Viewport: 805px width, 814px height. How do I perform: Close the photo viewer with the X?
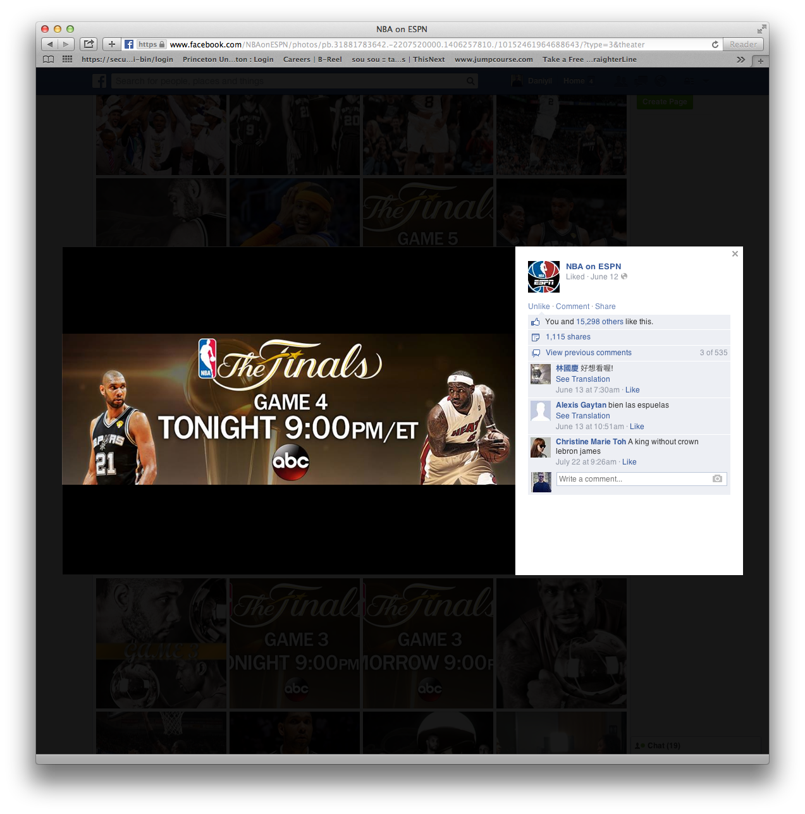click(735, 253)
